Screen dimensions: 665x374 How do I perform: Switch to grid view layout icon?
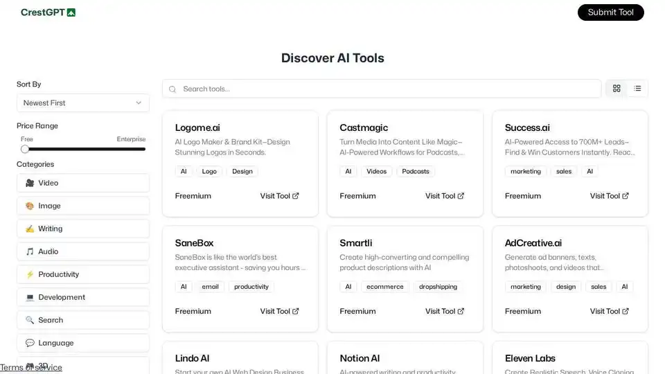tap(617, 88)
